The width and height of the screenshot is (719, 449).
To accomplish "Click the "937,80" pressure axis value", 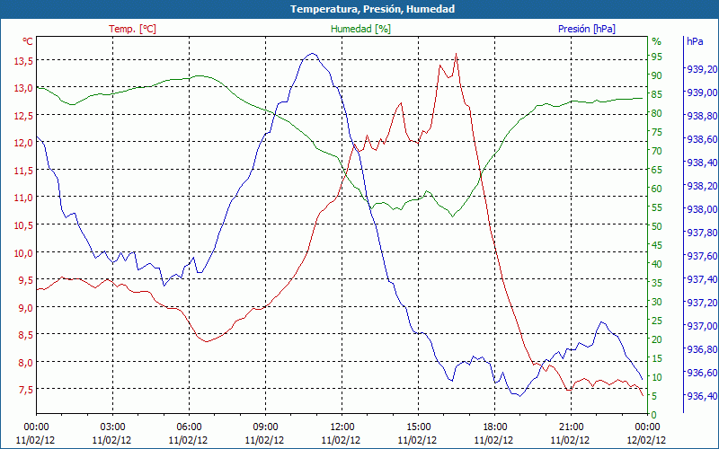I will click(702, 233).
